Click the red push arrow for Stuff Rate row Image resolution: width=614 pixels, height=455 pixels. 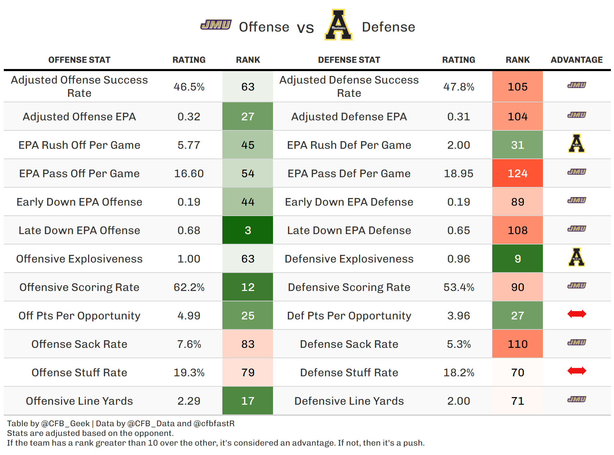[x=577, y=371]
